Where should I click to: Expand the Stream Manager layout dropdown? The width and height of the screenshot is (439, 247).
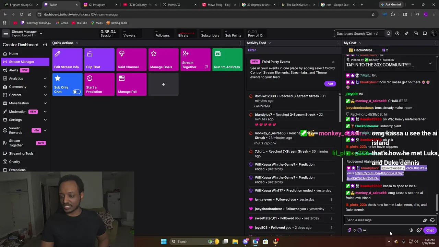[41, 33]
